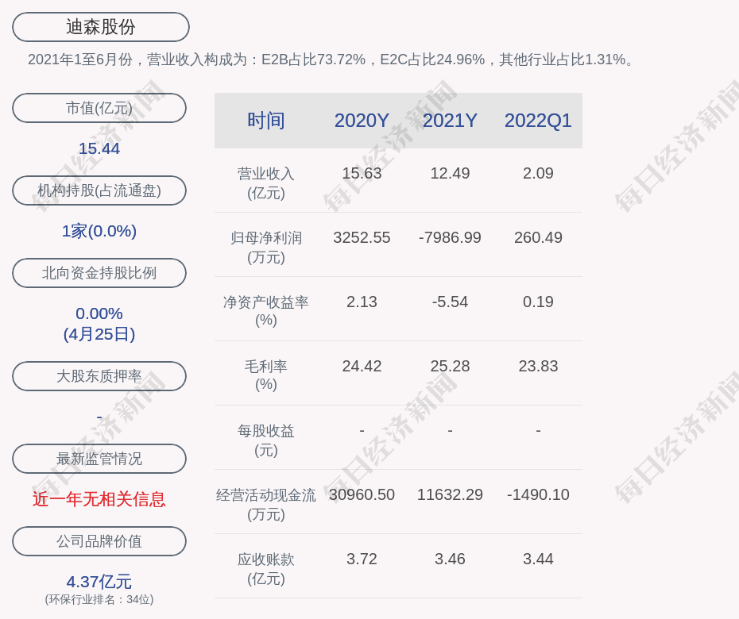Screen dimensions: 739x619
Task: Select the 1家(0.0%) institutional holding value
Action: click(99, 231)
